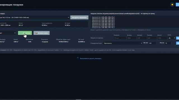Click the add button in standard cargo row
The height and width of the screenshot is (100, 179).
click(x=178, y=43)
